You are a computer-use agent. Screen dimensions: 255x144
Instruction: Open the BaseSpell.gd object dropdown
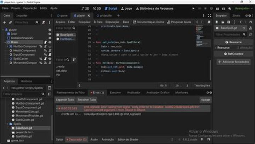point(244,28)
